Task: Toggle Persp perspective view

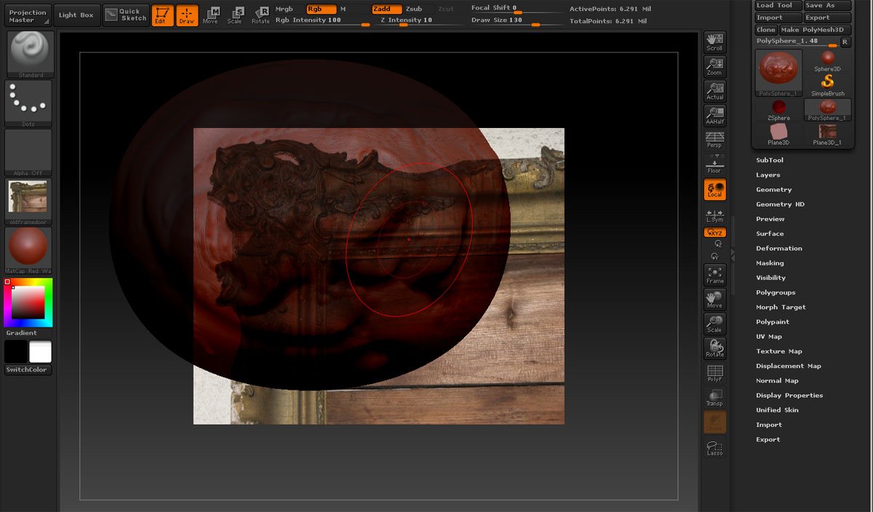Action: [714, 140]
